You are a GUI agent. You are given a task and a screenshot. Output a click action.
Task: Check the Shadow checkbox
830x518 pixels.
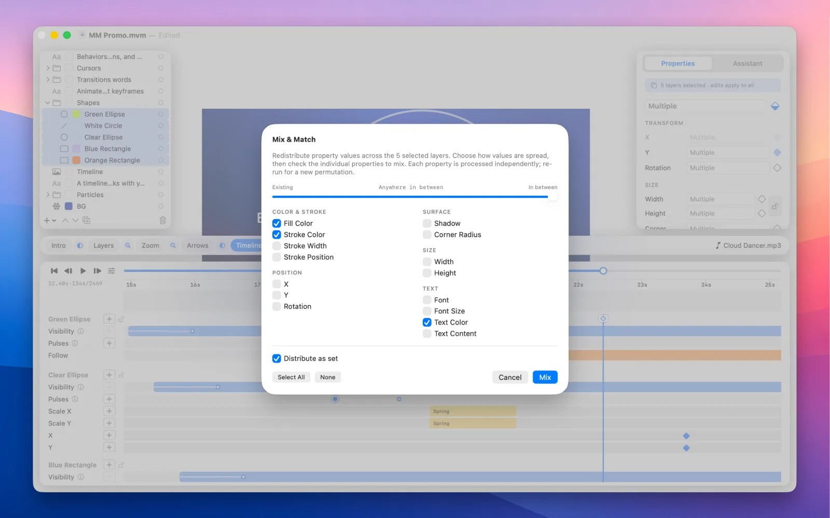[x=427, y=223]
